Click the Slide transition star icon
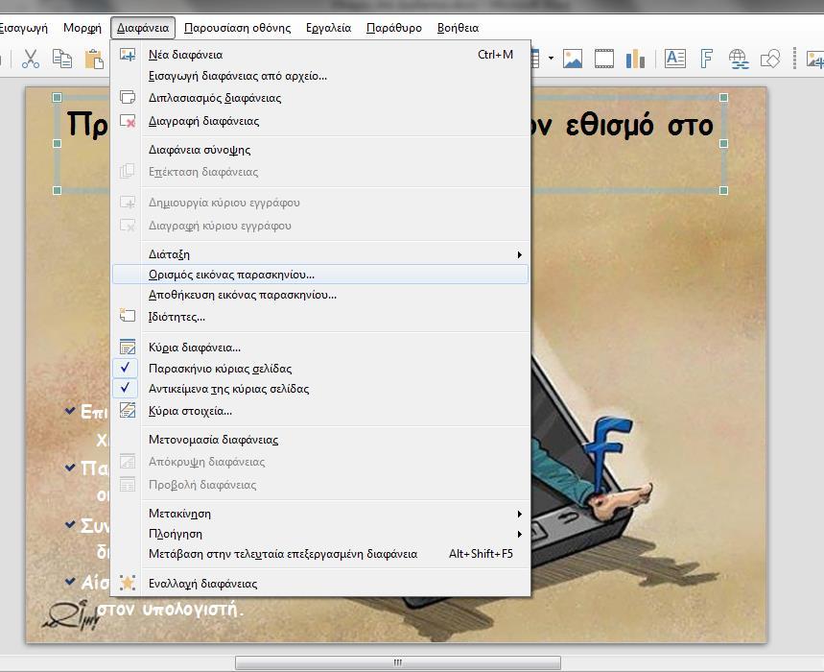Viewport: 824px width, 672px height. 128,583
